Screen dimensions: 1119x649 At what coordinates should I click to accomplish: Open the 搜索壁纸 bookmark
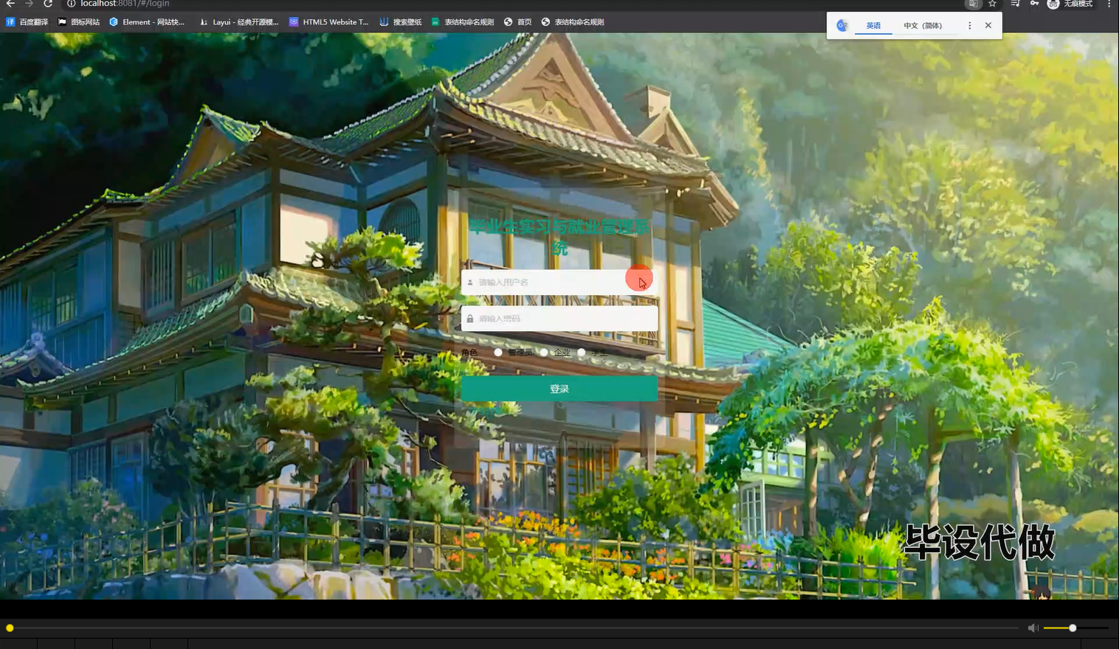(401, 22)
